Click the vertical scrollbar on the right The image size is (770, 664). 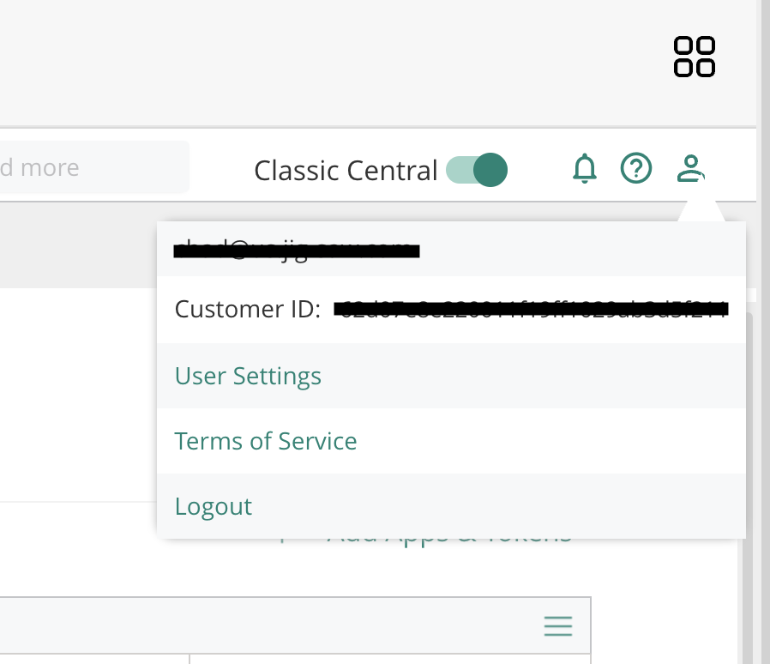[747, 486]
